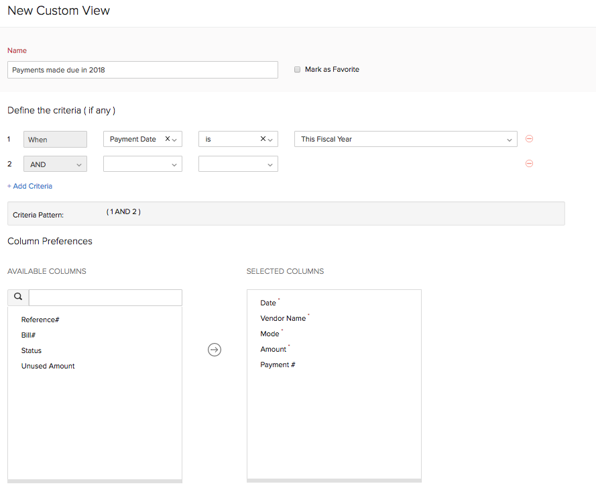The width and height of the screenshot is (596, 492).
Task: Pick Unused Amount column
Action: click(48, 366)
